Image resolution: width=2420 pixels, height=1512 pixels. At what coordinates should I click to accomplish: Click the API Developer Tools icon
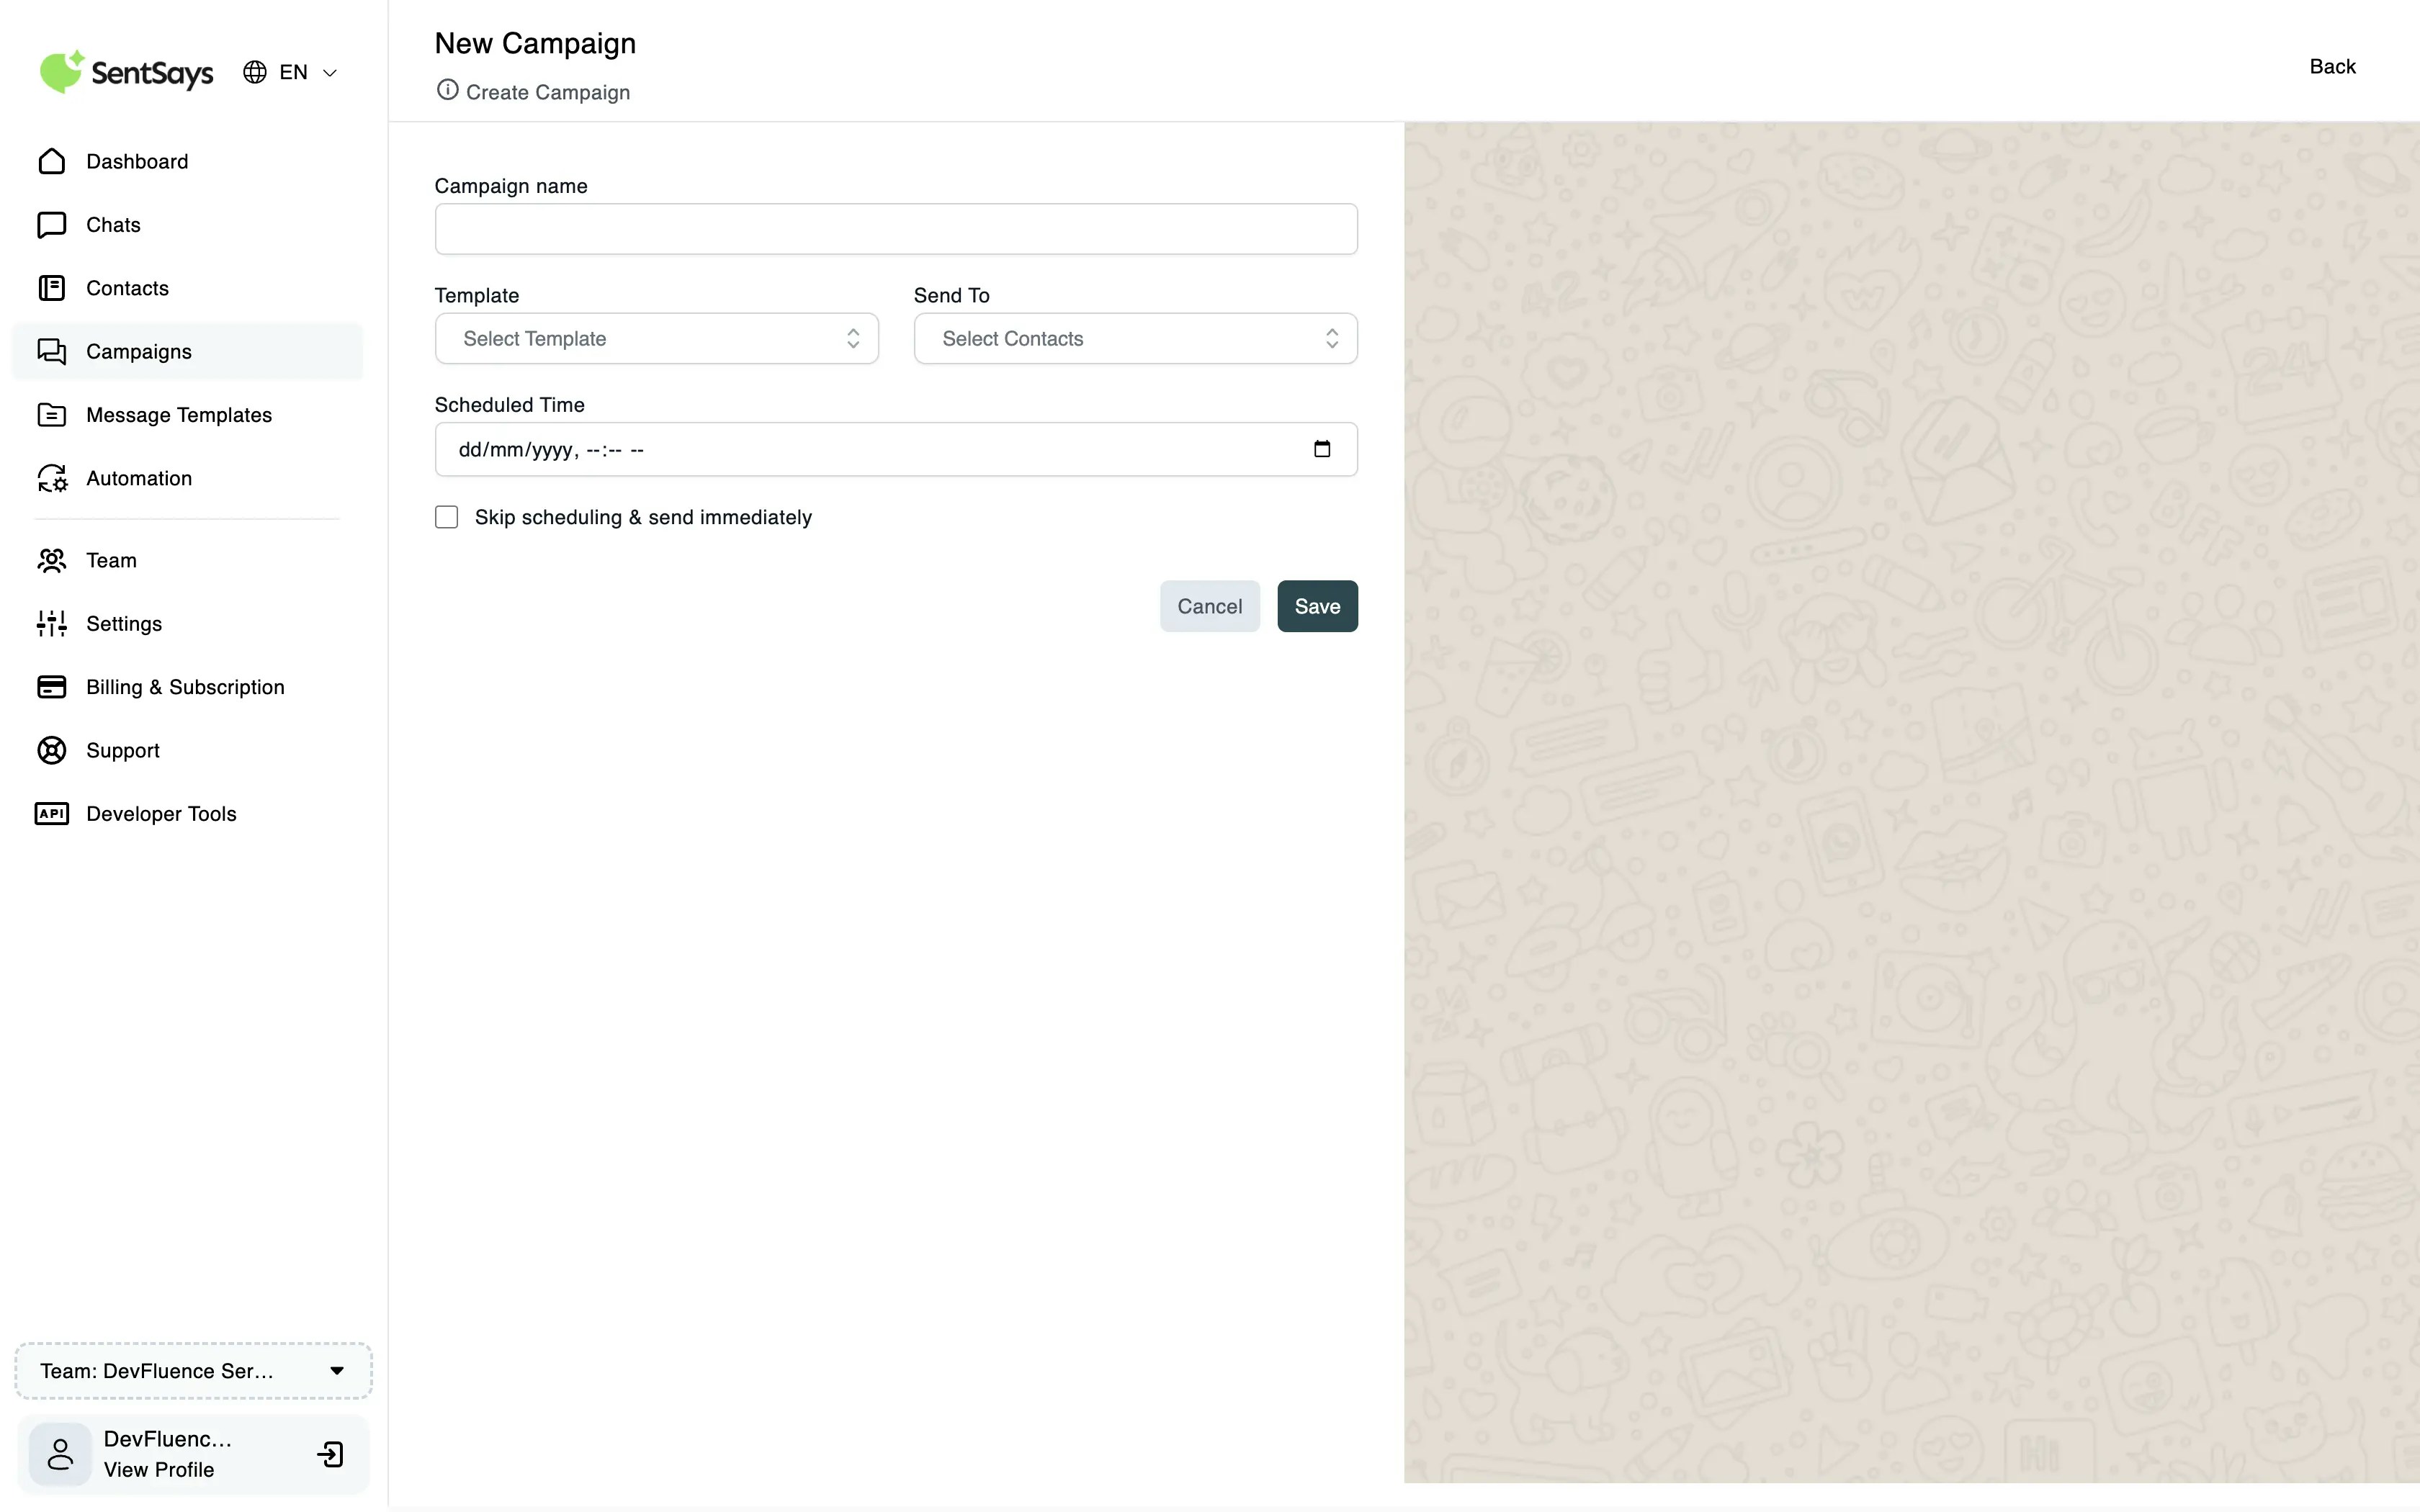pyautogui.click(x=52, y=814)
